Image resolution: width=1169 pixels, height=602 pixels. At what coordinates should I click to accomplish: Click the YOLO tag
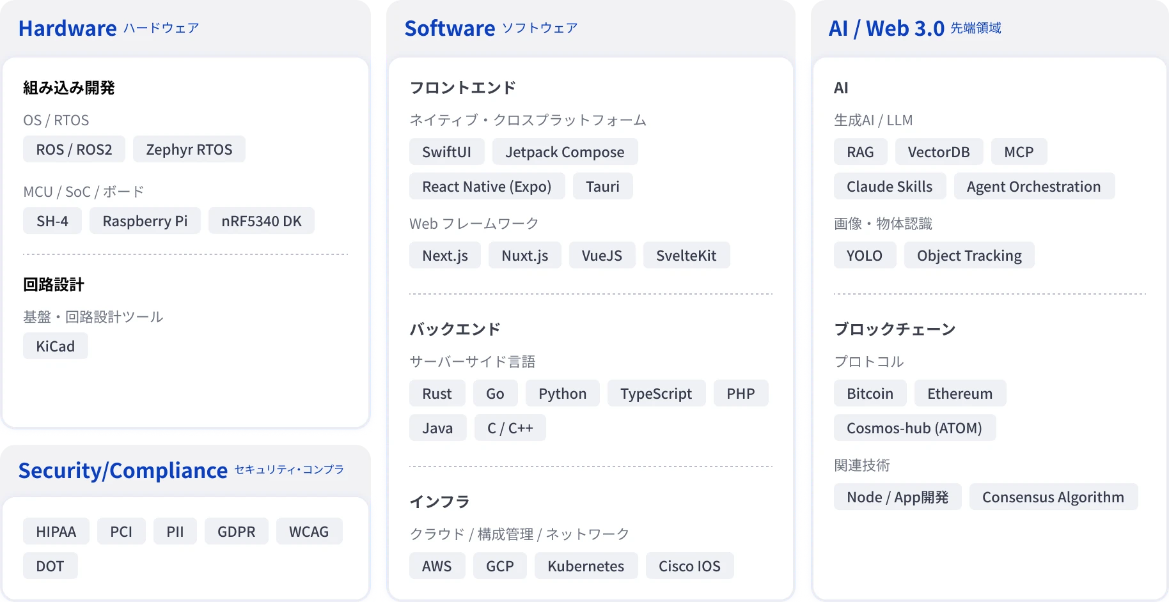tap(865, 255)
